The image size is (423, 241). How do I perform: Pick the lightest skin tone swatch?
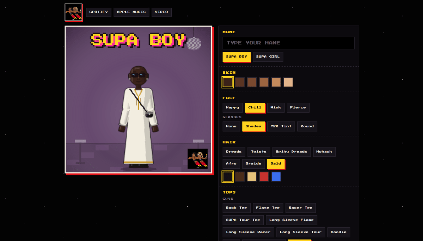click(x=288, y=82)
